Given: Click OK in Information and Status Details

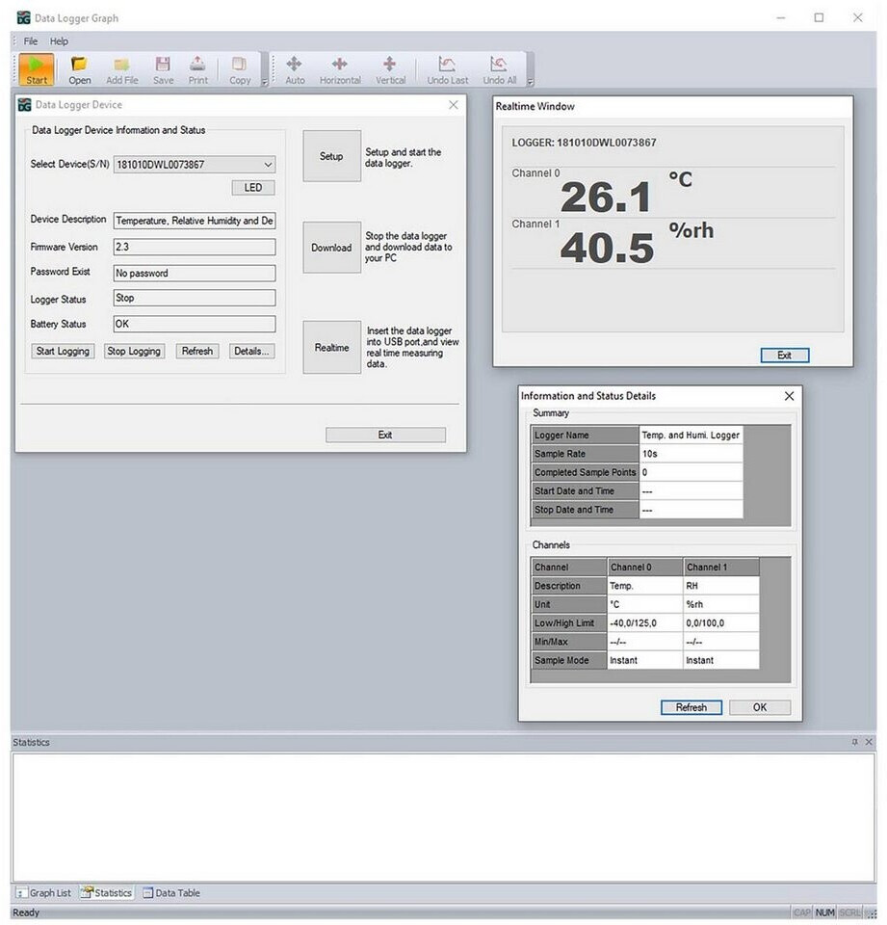Looking at the screenshot, I should coord(760,707).
